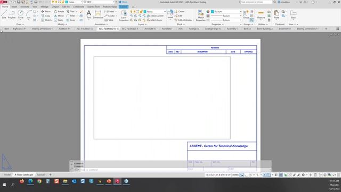Screen dimensions: 341x192
Task: Switch to the Model layout tab
Action: pyautogui.click(x=7, y=174)
